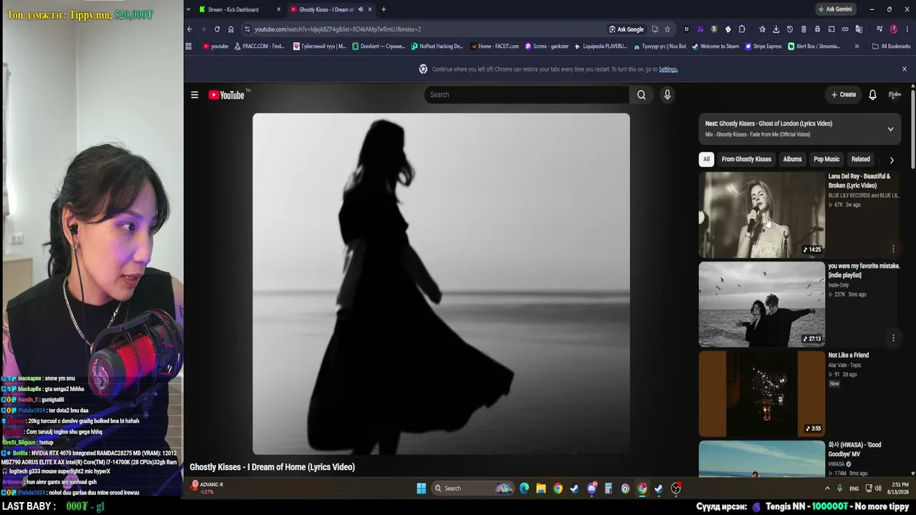
Task: Start voice search with the microphone icon
Action: [x=667, y=94]
